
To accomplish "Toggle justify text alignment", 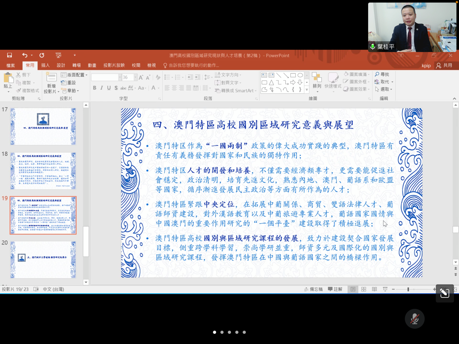I will click(189, 88).
